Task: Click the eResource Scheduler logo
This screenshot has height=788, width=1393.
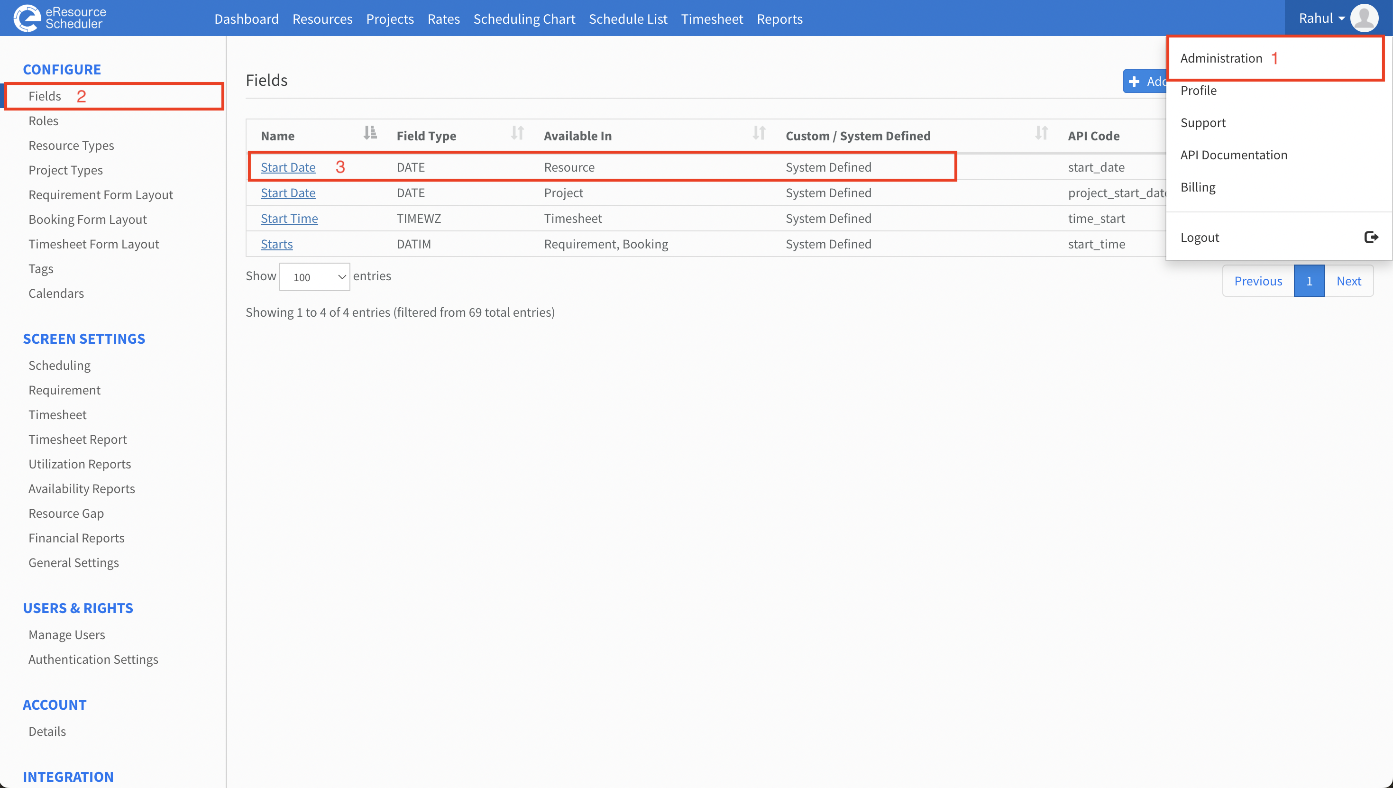Action: 60,18
